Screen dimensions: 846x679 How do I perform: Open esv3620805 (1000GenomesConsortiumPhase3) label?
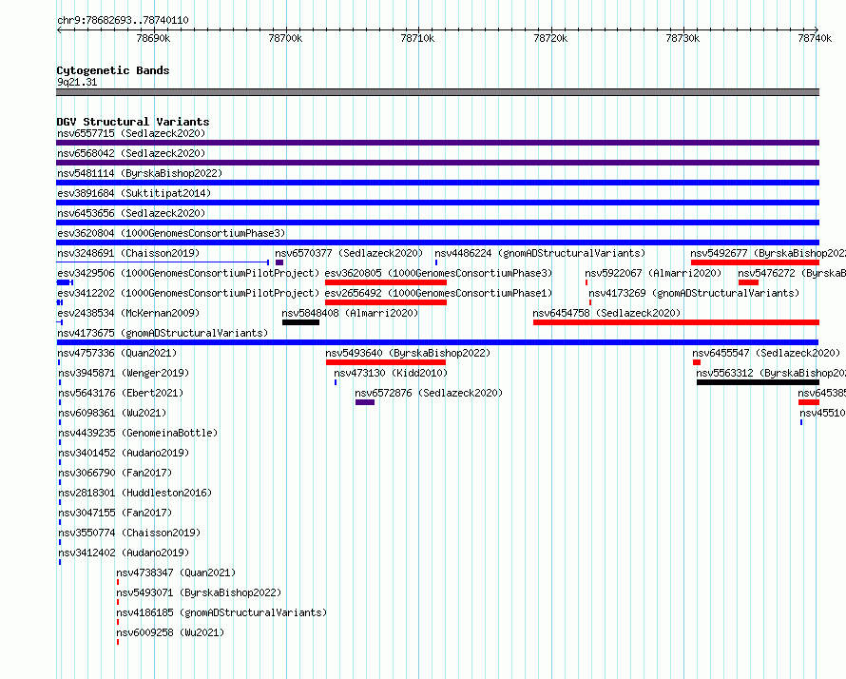pos(438,273)
